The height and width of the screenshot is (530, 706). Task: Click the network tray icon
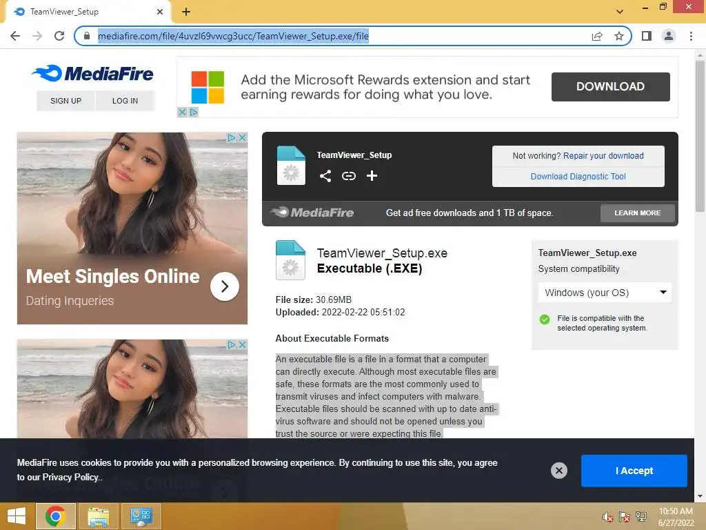(641, 517)
